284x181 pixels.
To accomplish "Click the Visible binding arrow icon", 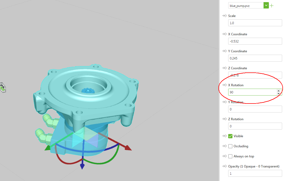I will coord(224,136).
